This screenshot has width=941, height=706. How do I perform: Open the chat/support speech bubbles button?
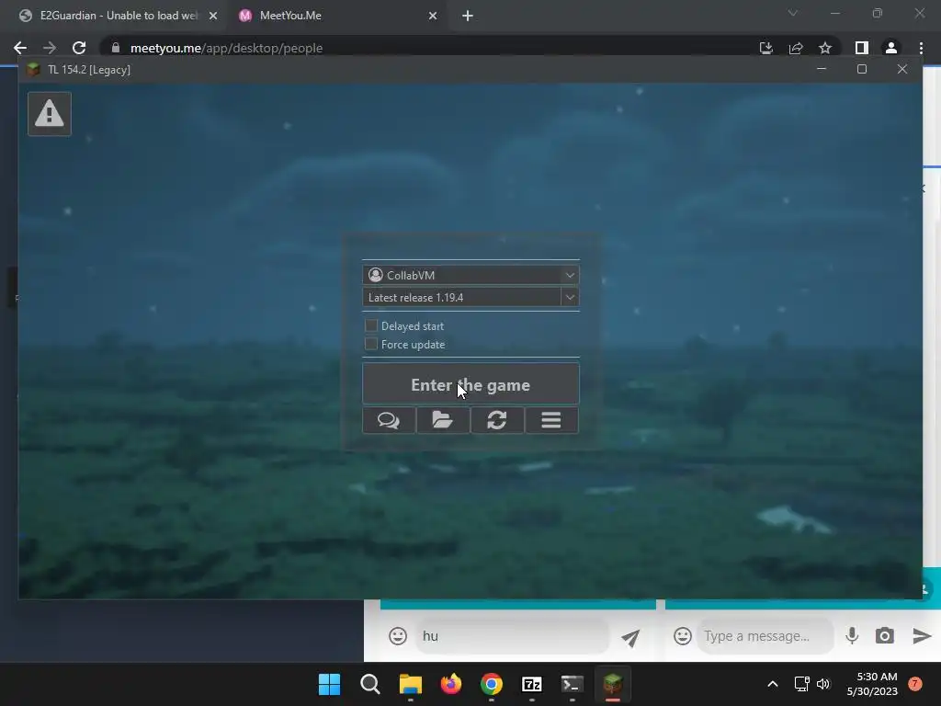pos(389,420)
